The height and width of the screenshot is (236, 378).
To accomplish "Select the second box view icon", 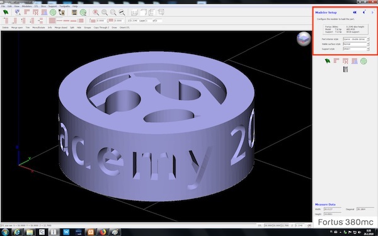I will click(143, 12).
